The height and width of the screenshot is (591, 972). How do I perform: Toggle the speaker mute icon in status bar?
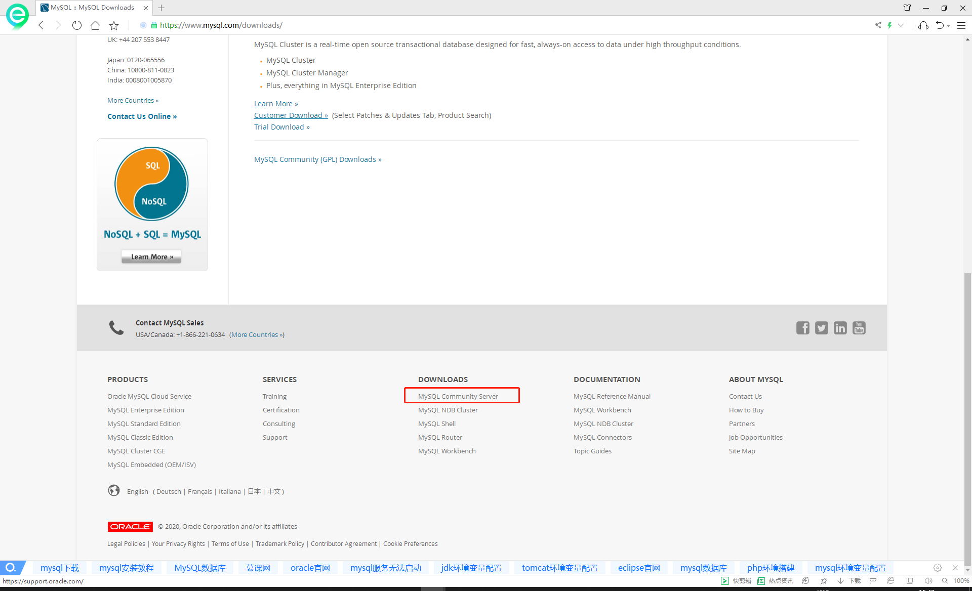click(928, 580)
